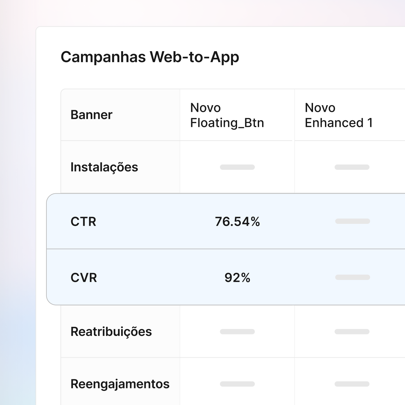405x405 pixels.
Task: Click the Instalações row label
Action: point(104,167)
